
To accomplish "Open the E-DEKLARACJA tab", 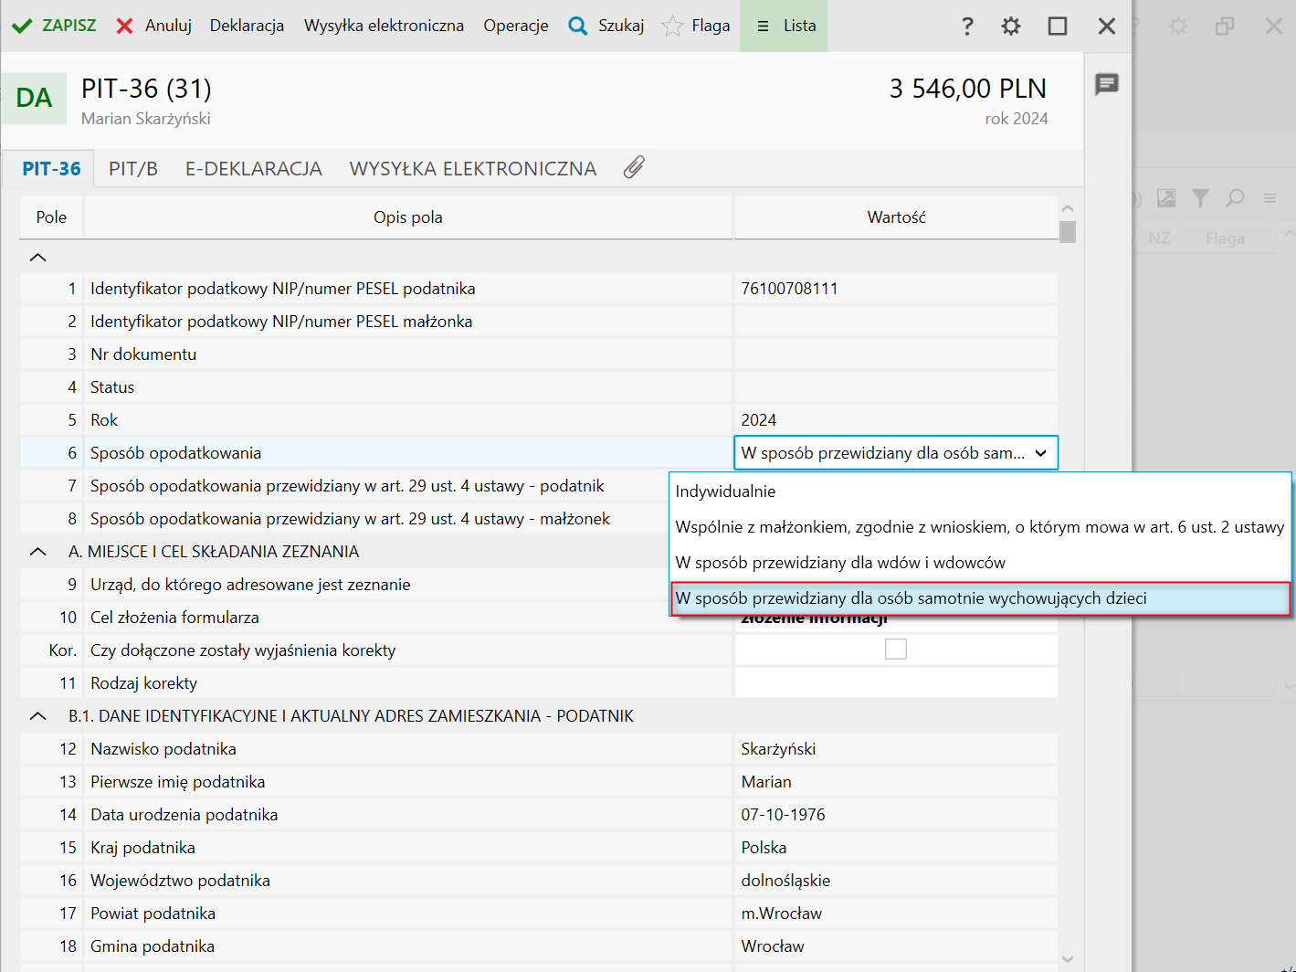I will [x=253, y=169].
